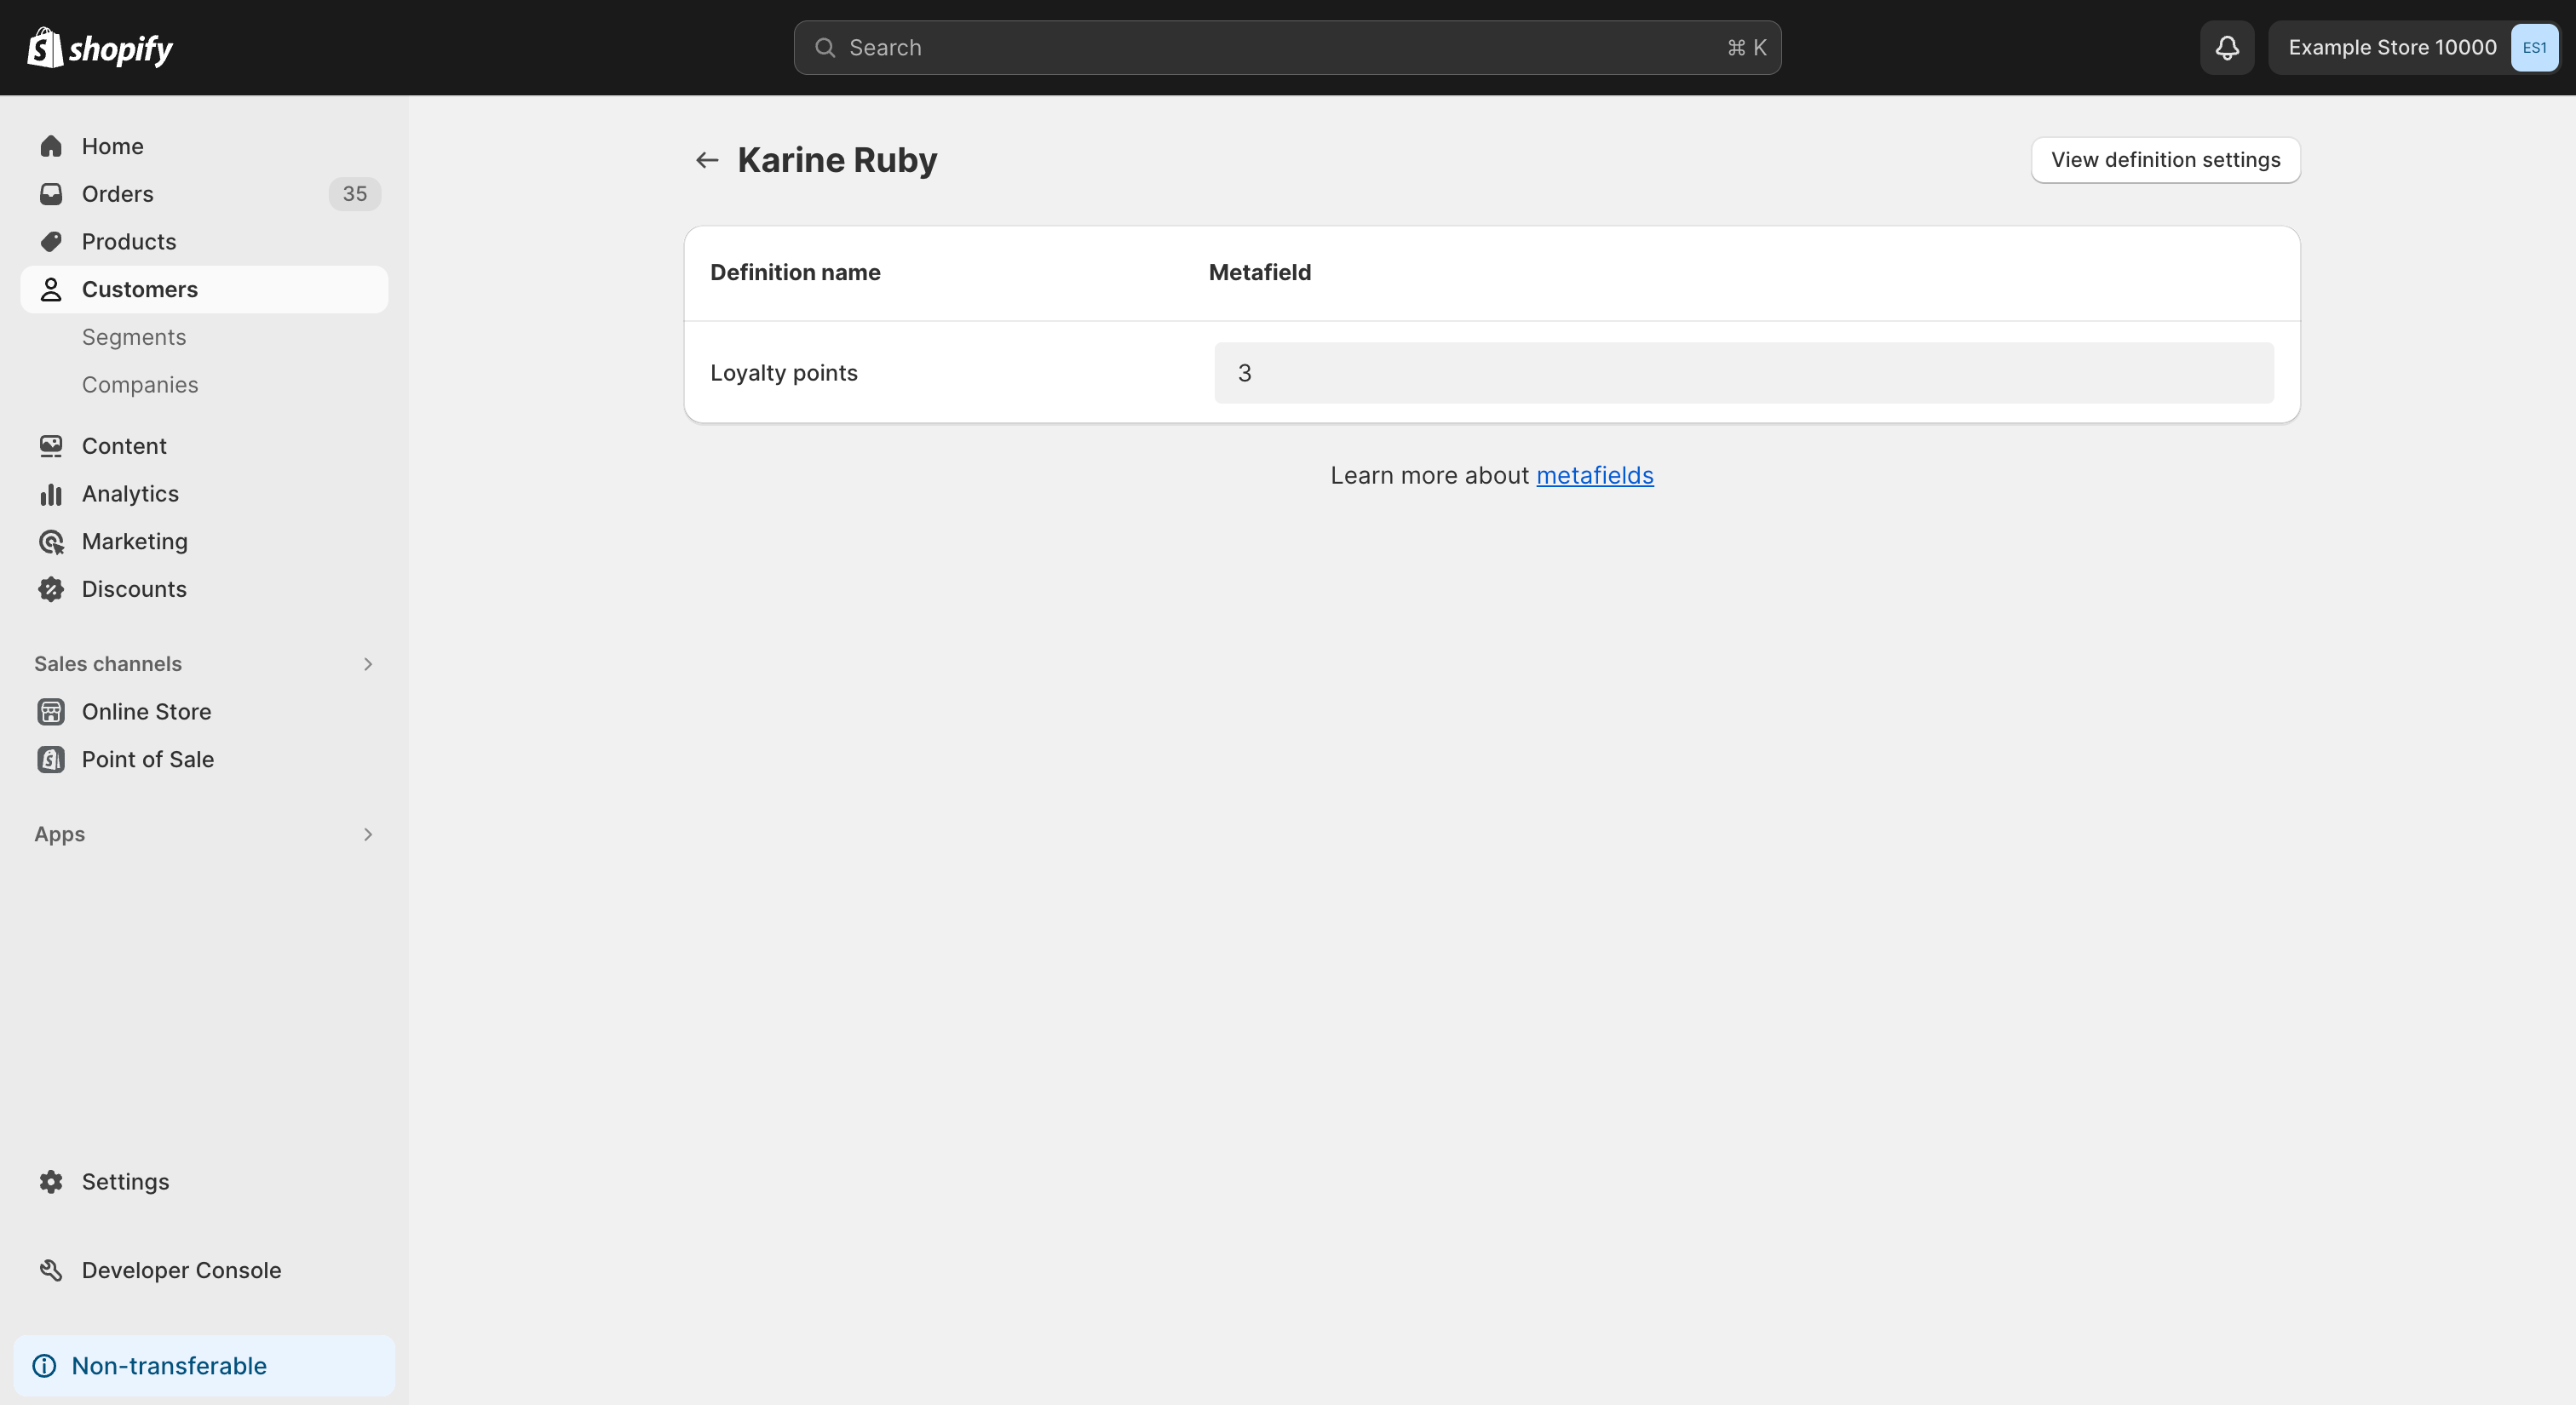Click the Customers person icon
Viewport: 2576px width, 1405px height.
51,290
